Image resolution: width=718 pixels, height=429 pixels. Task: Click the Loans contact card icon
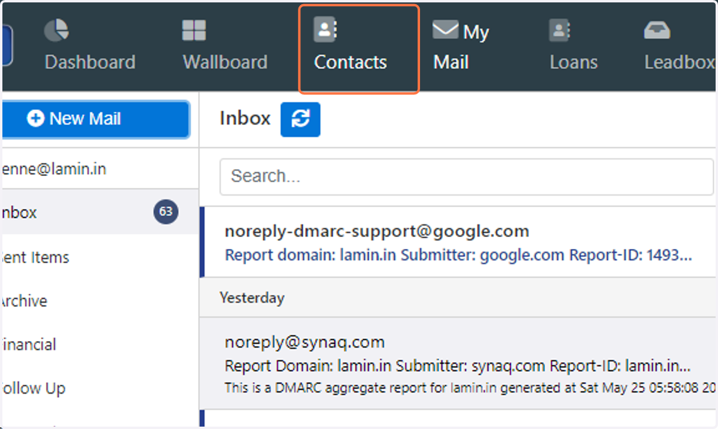tap(561, 30)
